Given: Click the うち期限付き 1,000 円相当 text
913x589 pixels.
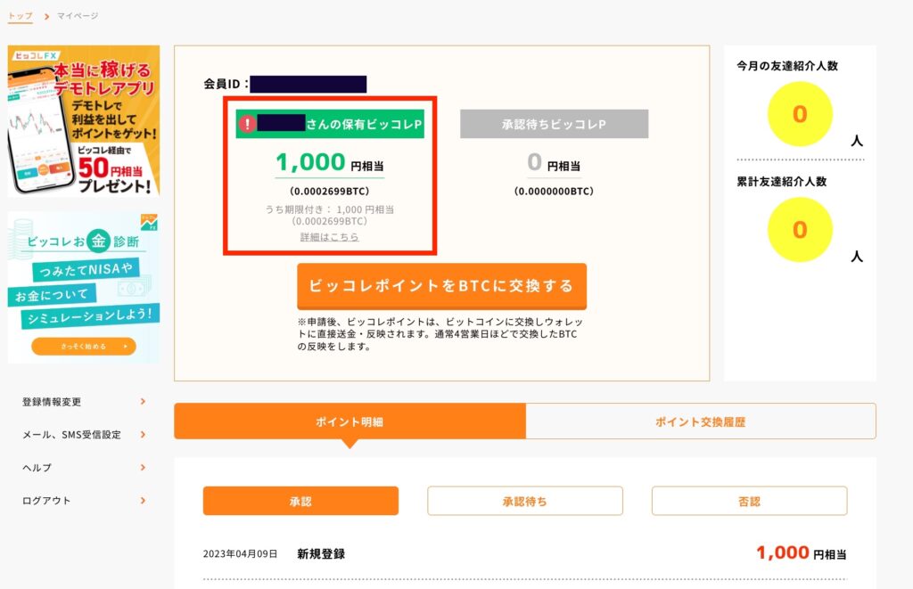Looking at the screenshot, I should [330, 209].
